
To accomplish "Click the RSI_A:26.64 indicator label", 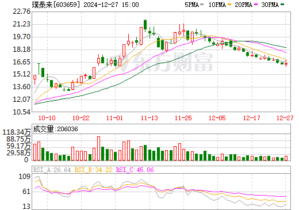I will click(x=52, y=170).
